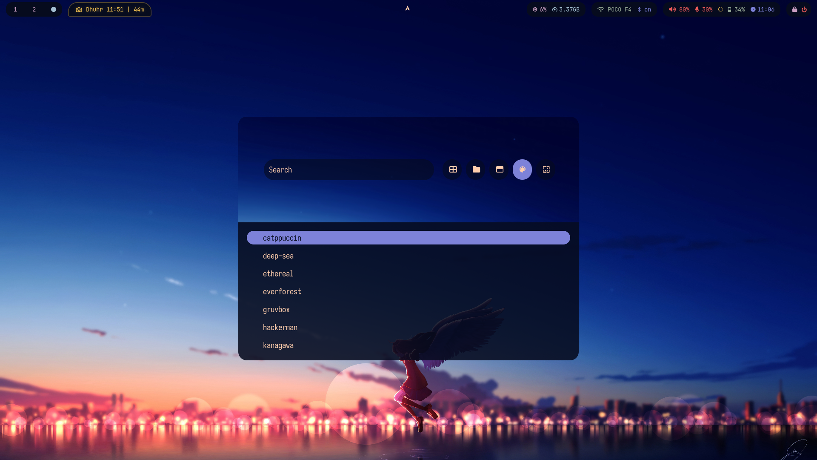This screenshot has width=817, height=460.
Task: Toggle the microphone icon at 30%
Action: coord(697,9)
